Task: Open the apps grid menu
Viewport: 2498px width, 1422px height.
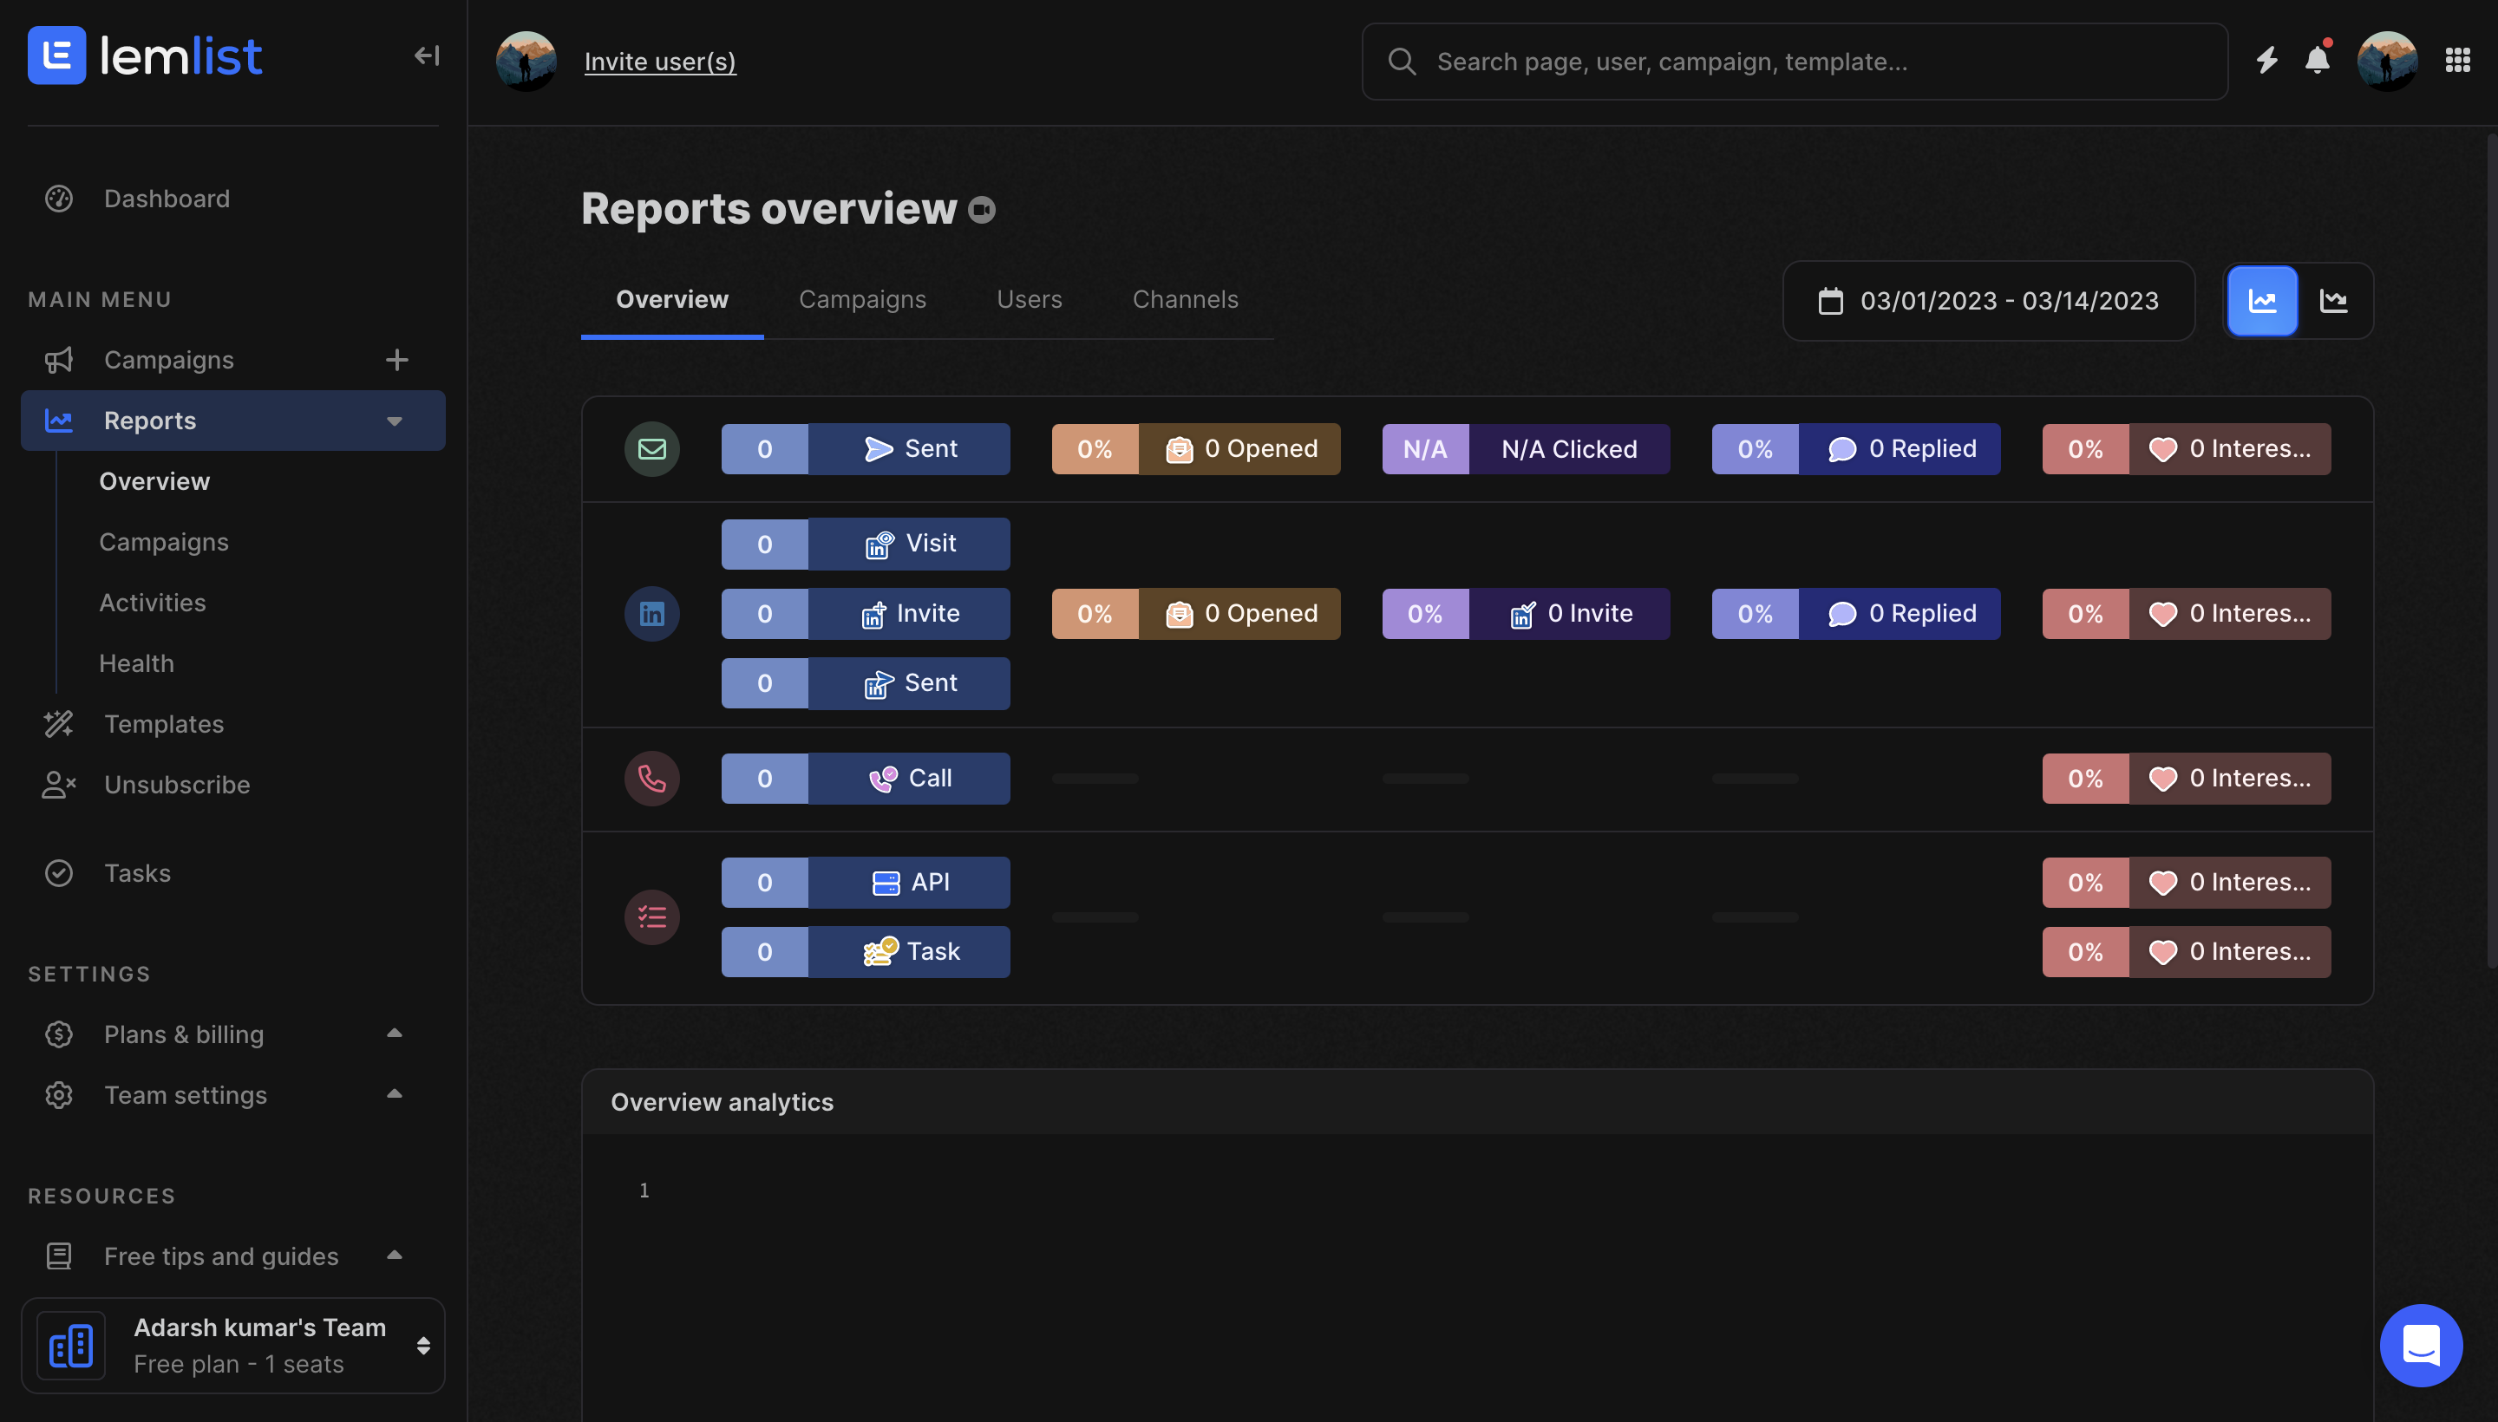Action: coord(2457,61)
